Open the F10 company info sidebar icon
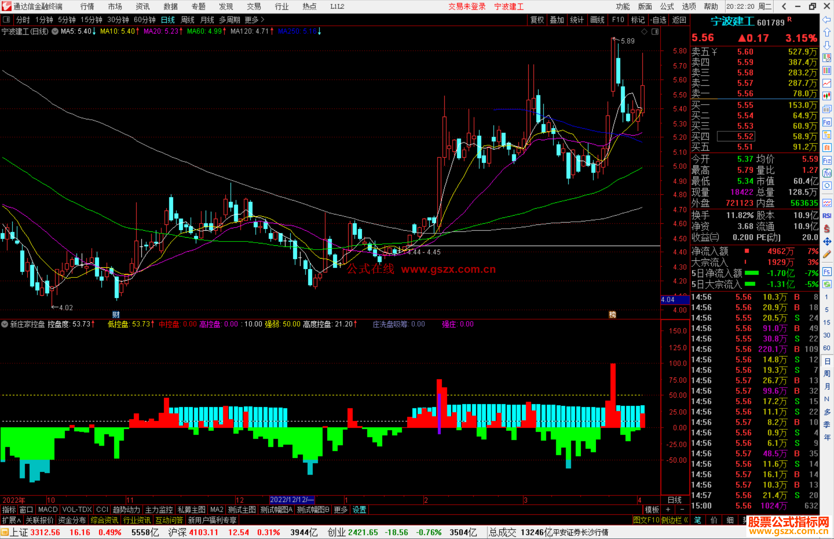Screen dimensions: 834x539 [827, 122]
